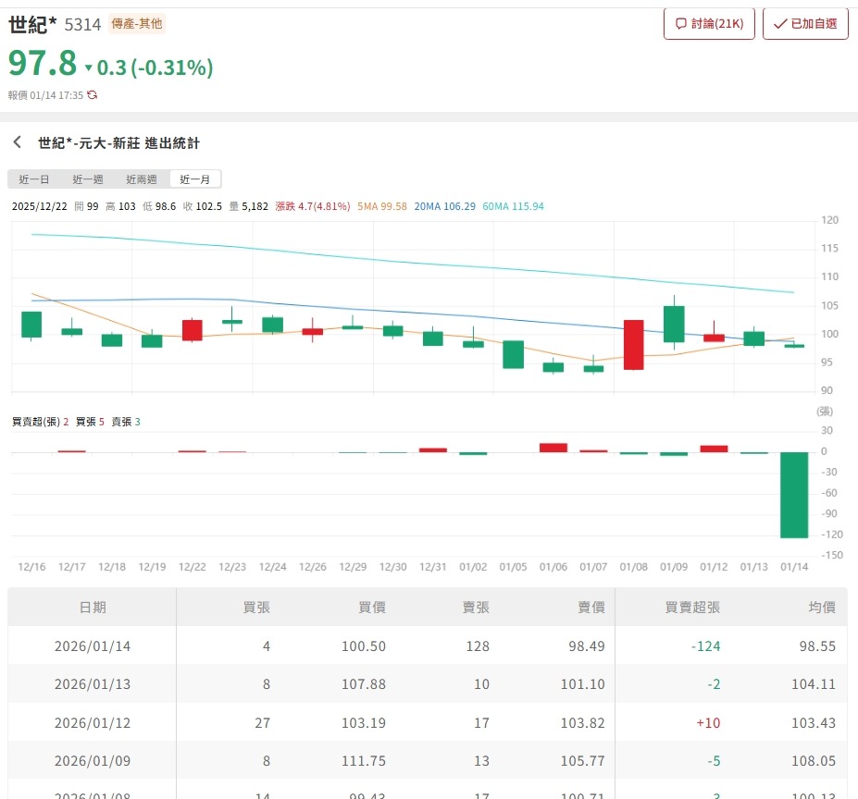Click the large green 01/14 net-sell bar

[x=794, y=495]
